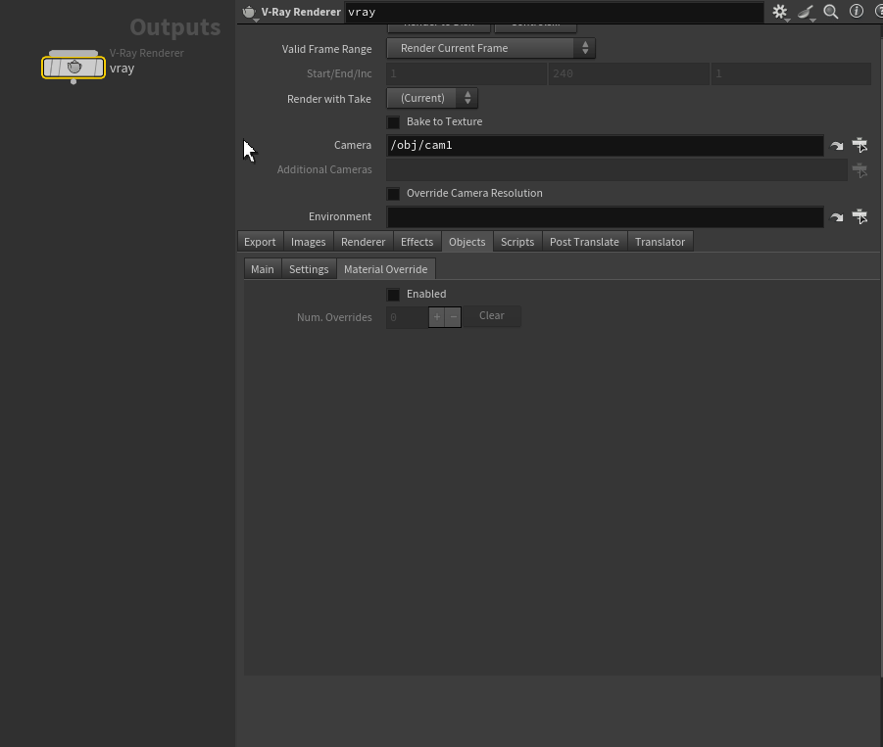
Task: Jump to Environment operator arrow icon
Action: click(836, 217)
